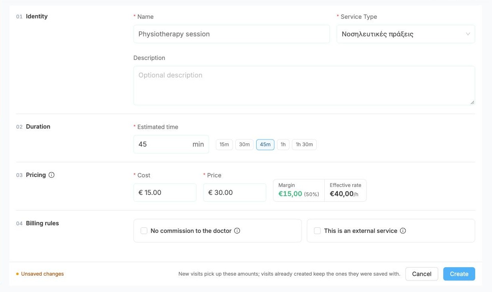Edit the Cost field
Viewport: 492px width, 292px height.
pyautogui.click(x=165, y=193)
